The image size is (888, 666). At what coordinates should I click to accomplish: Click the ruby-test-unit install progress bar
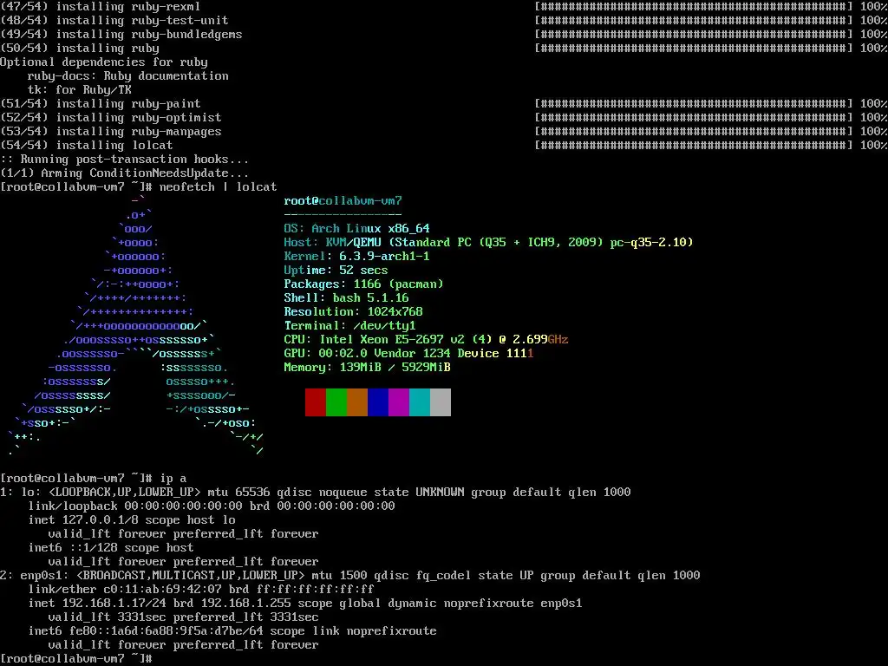click(x=694, y=21)
